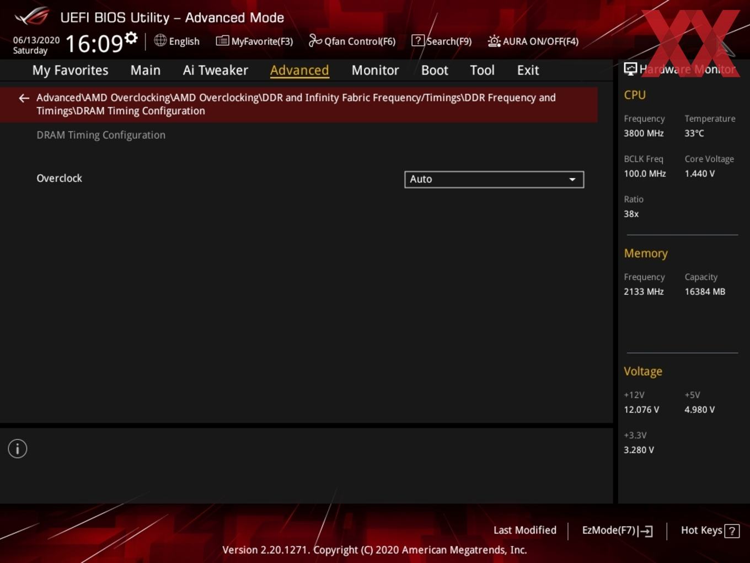Open the Boot tab

click(x=435, y=70)
